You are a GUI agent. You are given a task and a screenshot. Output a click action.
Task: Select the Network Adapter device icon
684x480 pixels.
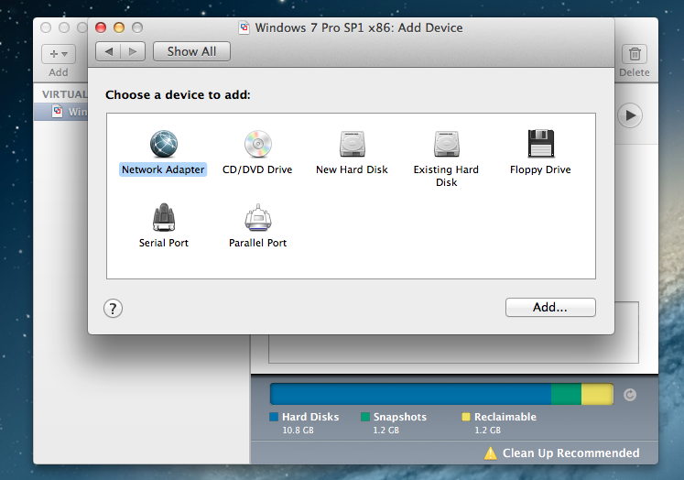[x=163, y=144]
